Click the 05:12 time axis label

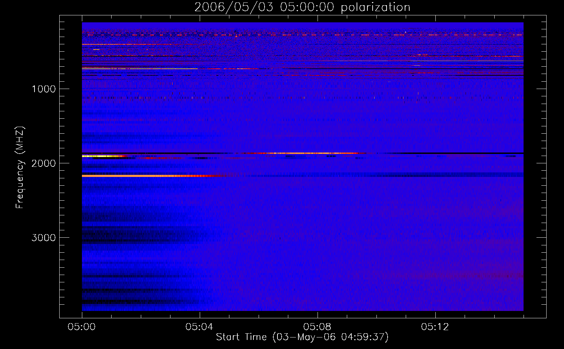point(435,327)
